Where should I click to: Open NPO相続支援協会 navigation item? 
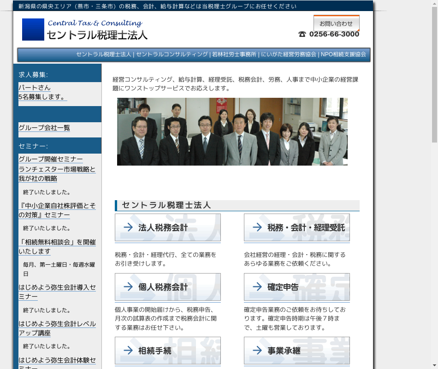click(343, 54)
